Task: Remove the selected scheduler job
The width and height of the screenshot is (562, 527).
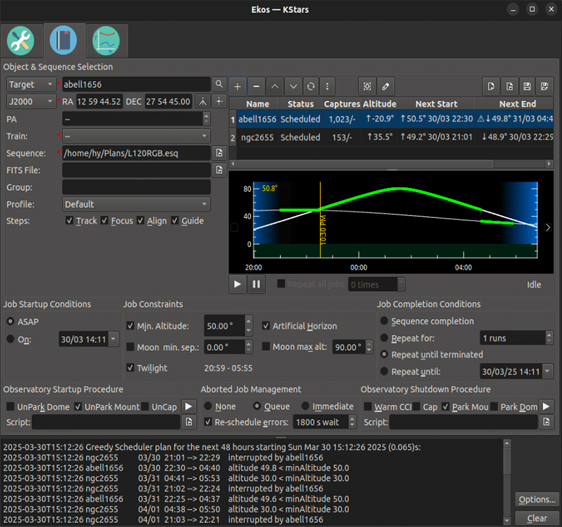Action: click(256, 86)
